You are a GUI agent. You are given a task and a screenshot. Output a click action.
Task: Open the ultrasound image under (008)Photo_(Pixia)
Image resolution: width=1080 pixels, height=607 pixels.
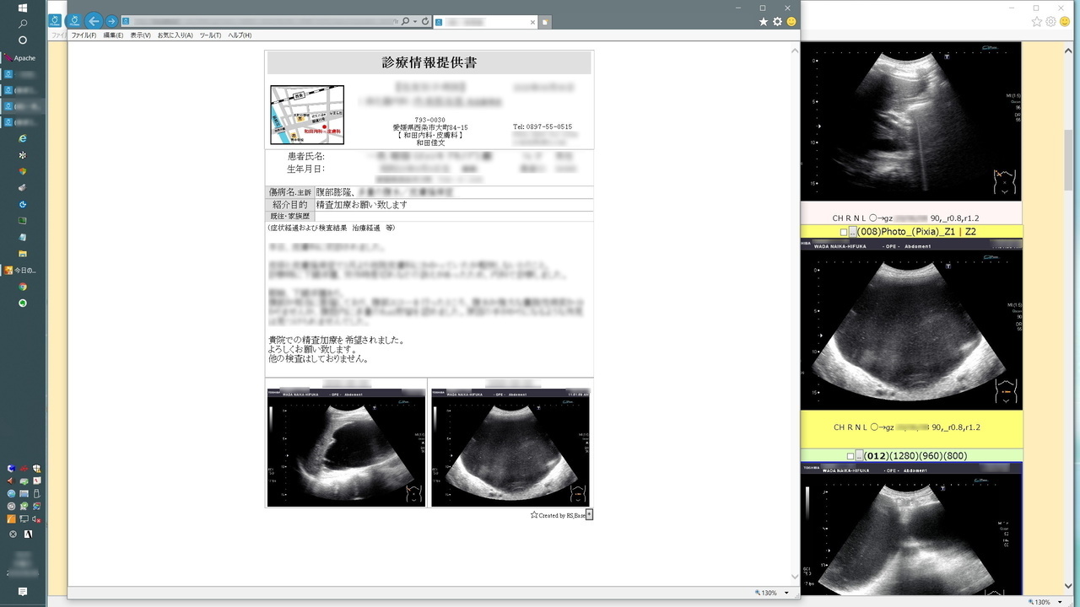(911, 325)
